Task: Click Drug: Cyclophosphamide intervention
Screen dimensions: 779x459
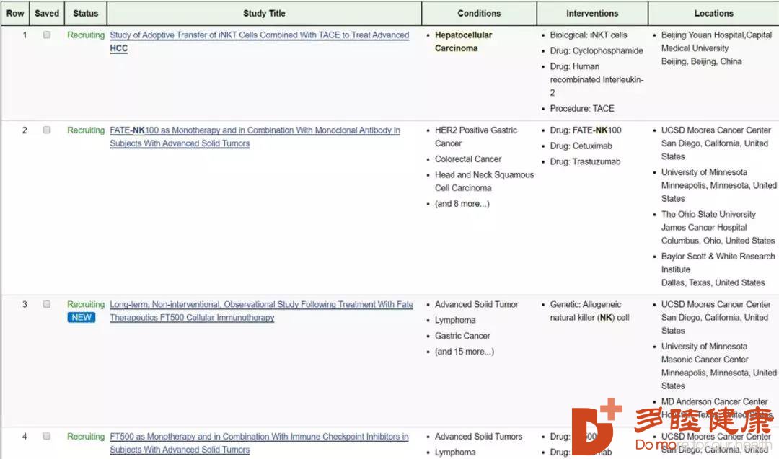Action: (597, 50)
